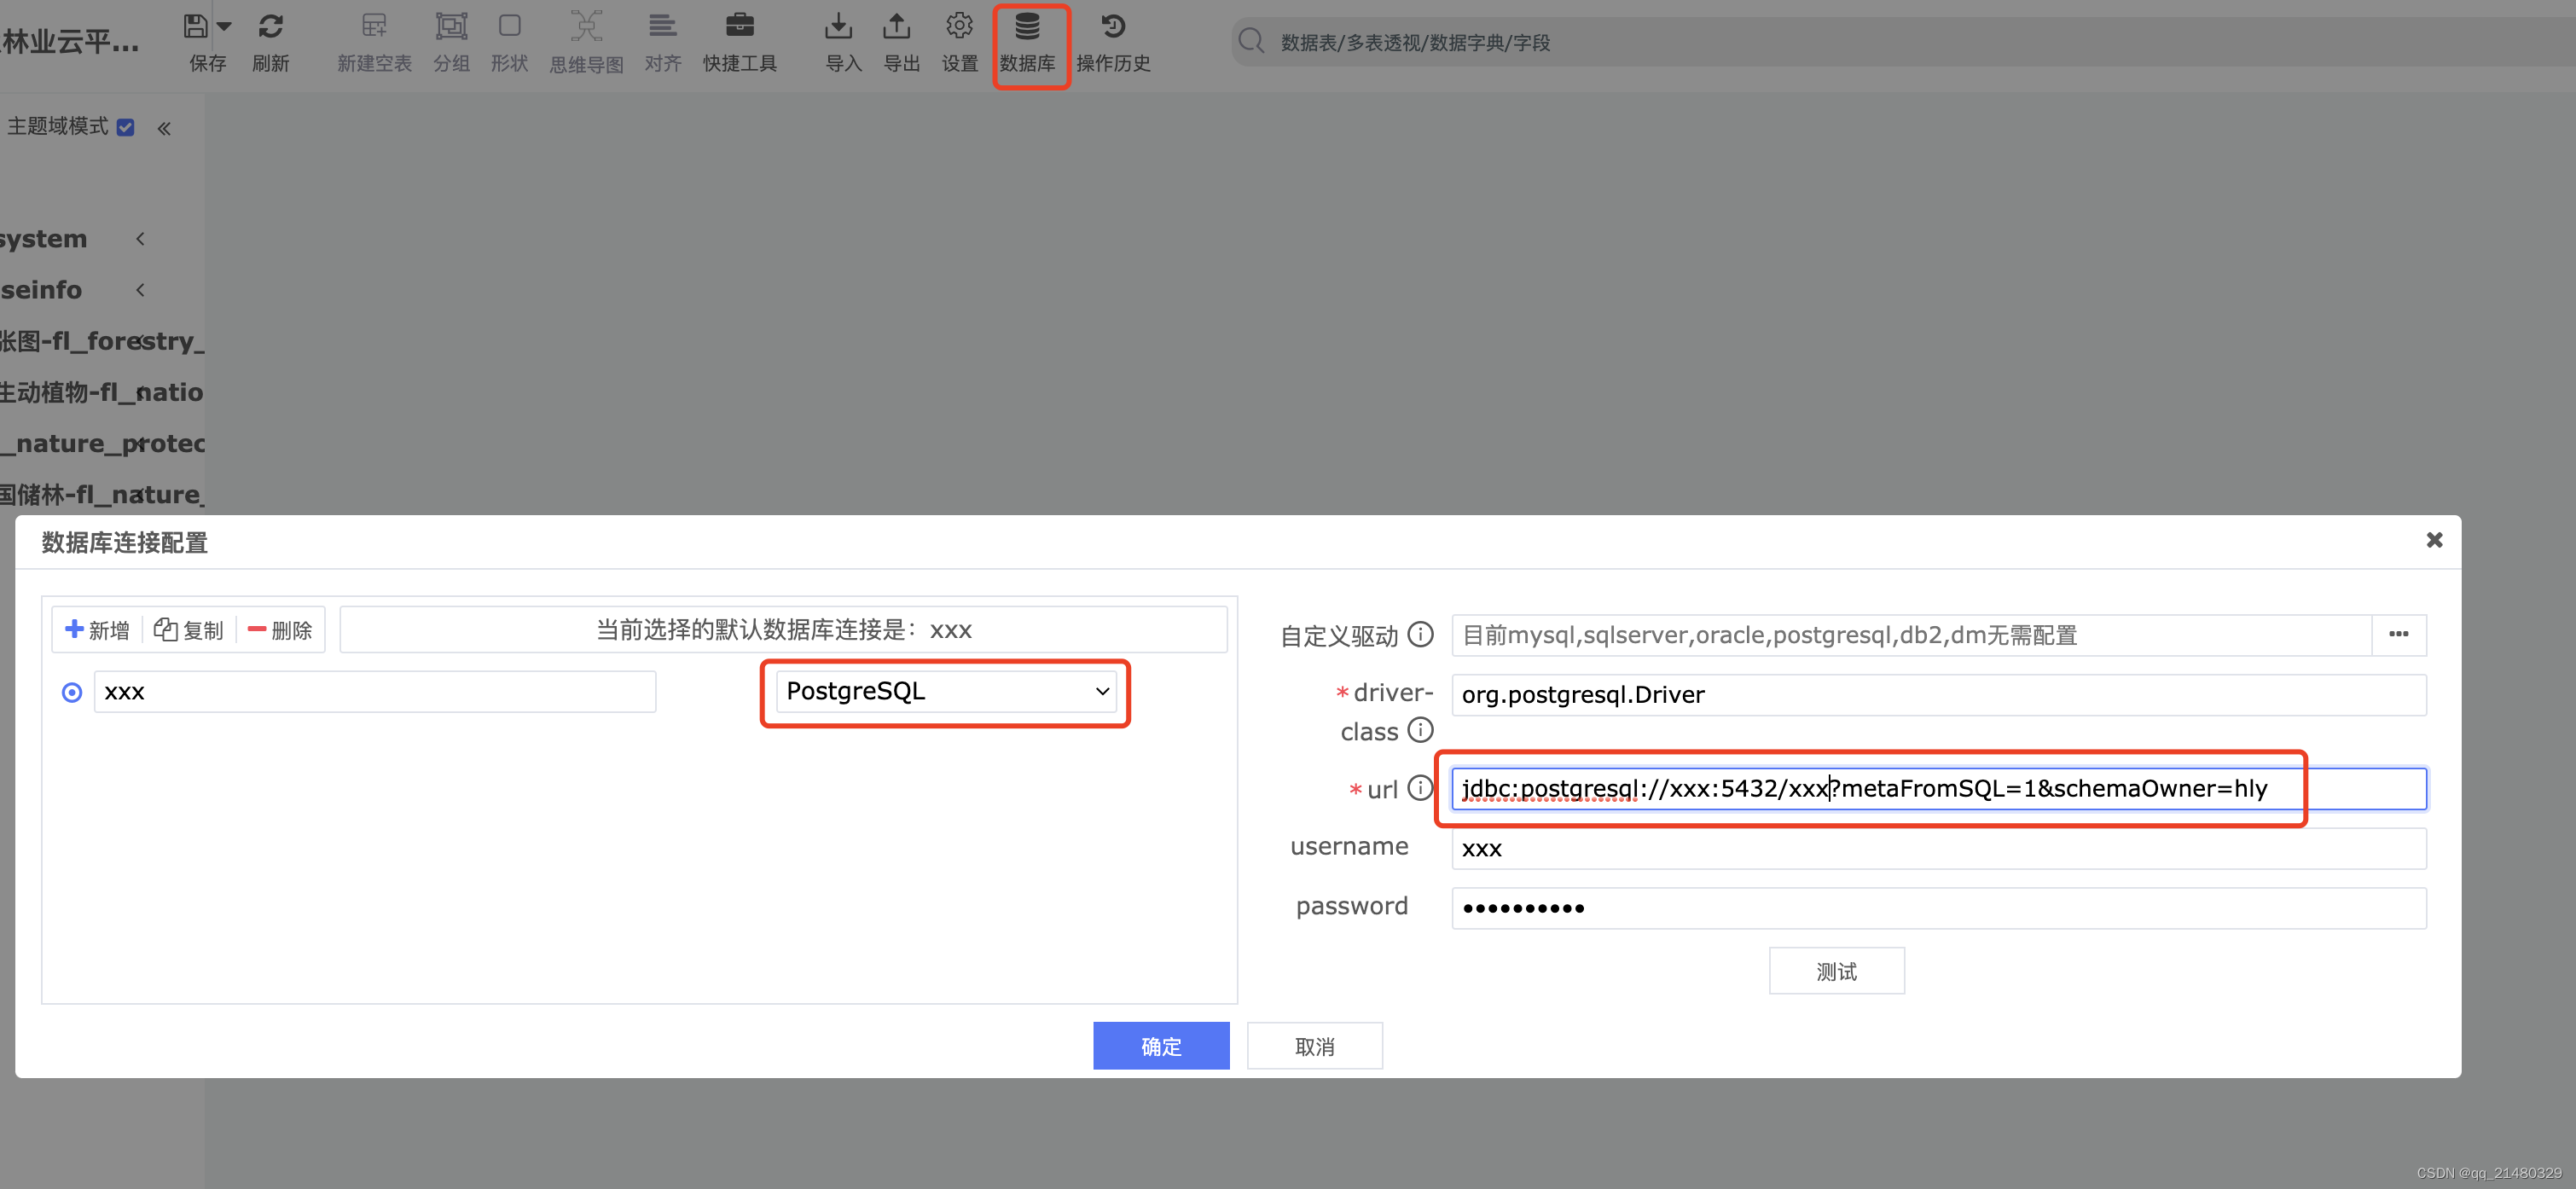Viewport: 2576px width, 1189px height.
Task: Click the browse (…) driver button
Action: pyautogui.click(x=2399, y=635)
